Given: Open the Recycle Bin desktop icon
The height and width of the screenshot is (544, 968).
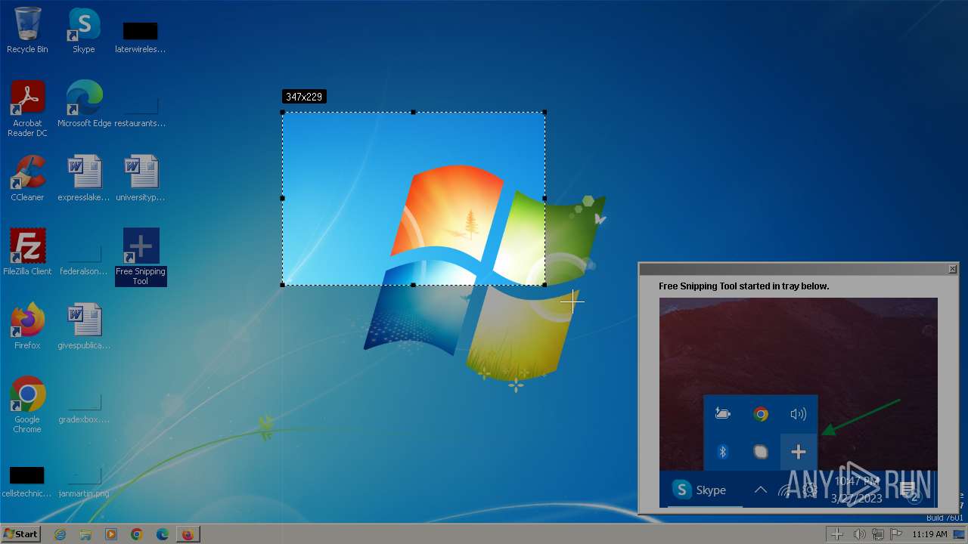Looking at the screenshot, I should pyautogui.click(x=27, y=30).
